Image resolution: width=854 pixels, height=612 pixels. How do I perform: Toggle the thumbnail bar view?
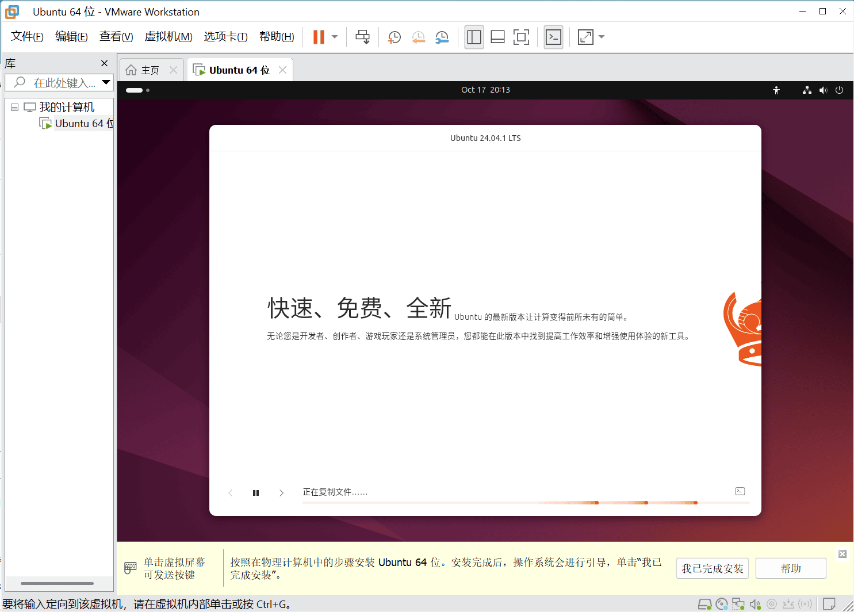coord(497,37)
